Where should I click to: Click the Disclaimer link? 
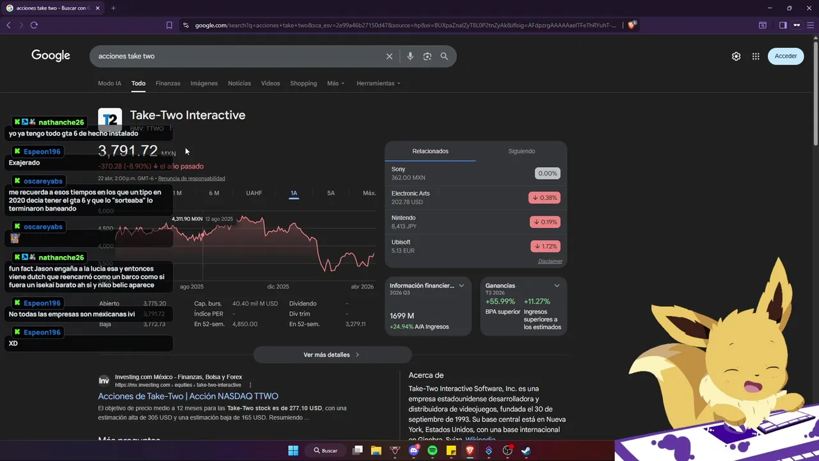pos(550,261)
